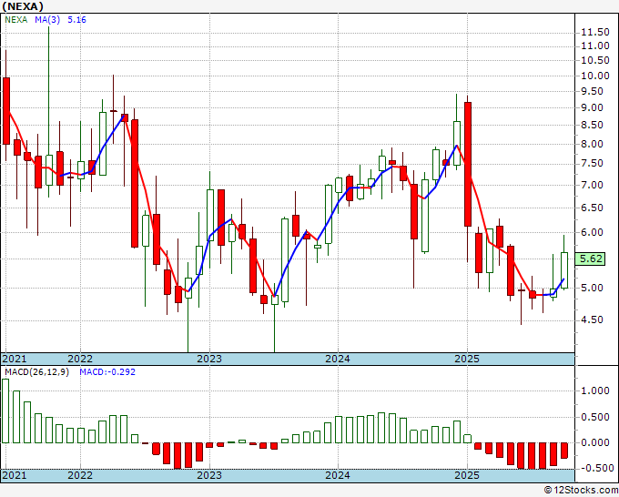This screenshot has height=497, width=619.
Task: Click 2025 on the MACD timeline
Action: (467, 475)
